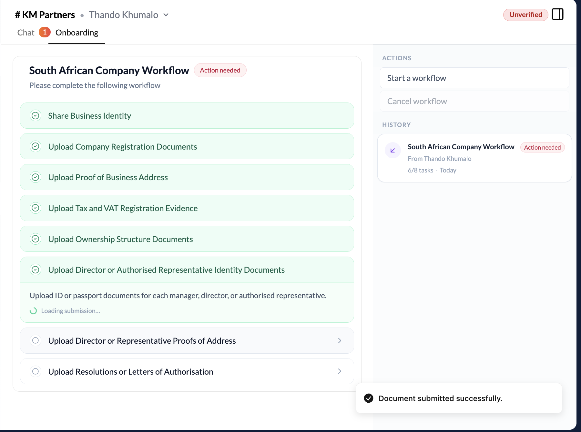Image resolution: width=581 pixels, height=432 pixels.
Task: Mark Upload Director or Representative Proofs of Address complete
Action: pyautogui.click(x=36, y=340)
